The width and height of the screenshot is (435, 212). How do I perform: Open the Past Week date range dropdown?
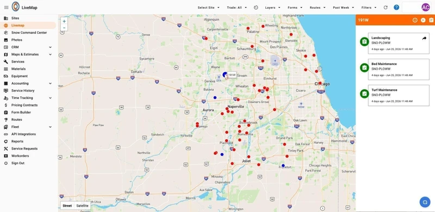click(344, 8)
